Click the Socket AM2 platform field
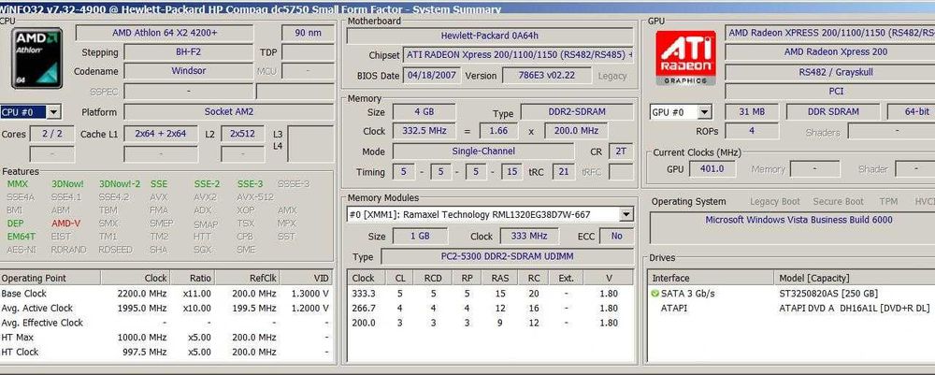935x375 pixels. [x=229, y=111]
